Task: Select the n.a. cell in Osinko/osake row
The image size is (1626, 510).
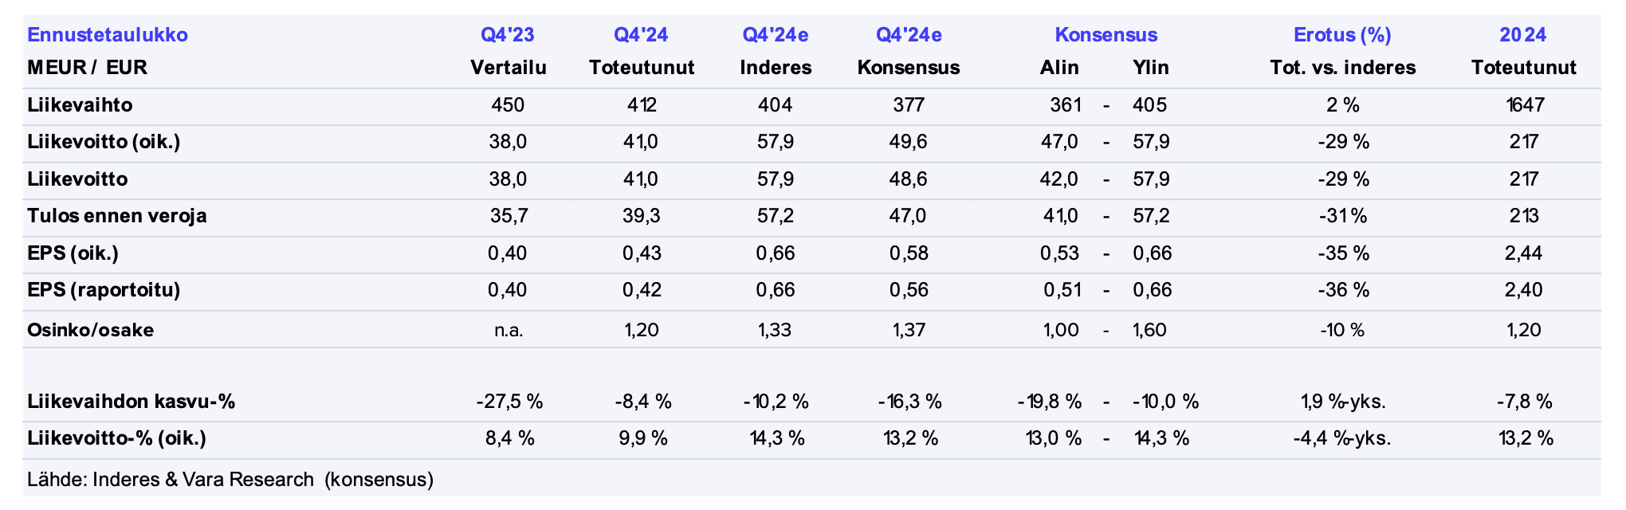Action: 509,330
